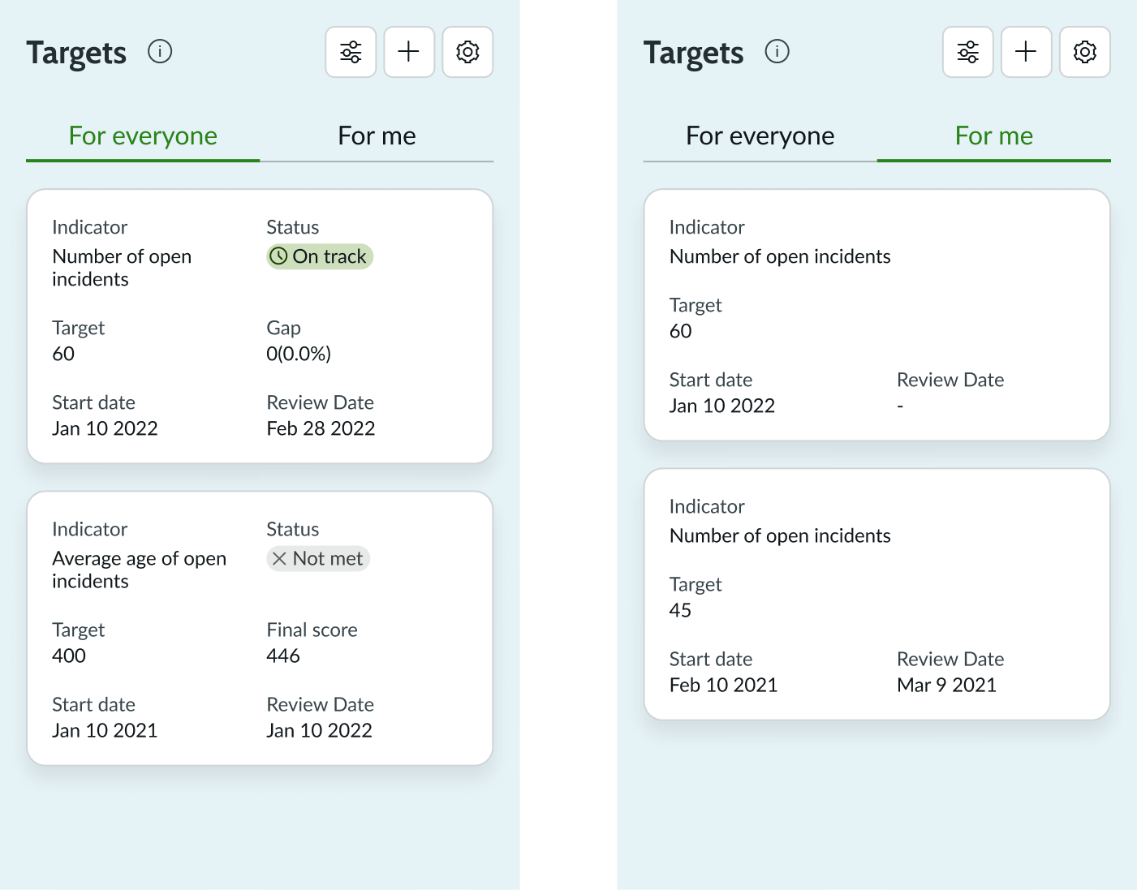The image size is (1137, 890).
Task: Click the X icon inside Not met badge
Action: [x=279, y=558]
